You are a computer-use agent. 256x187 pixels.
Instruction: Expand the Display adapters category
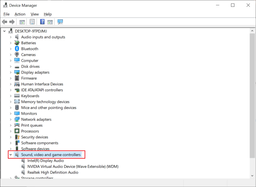10,72
